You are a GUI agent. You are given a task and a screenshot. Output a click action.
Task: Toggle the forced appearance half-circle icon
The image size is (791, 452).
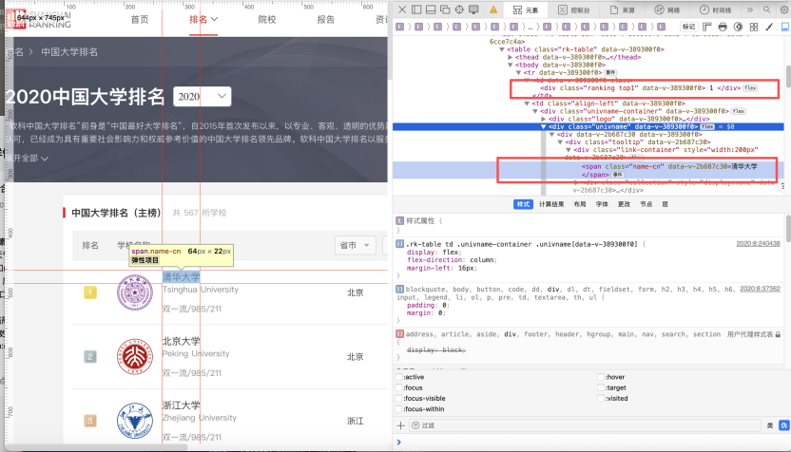coord(738,27)
